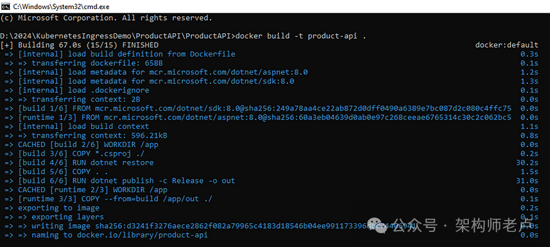Viewport: 550px width, 247px height.
Task: Click the docker:default label on the right
Action: [x=507, y=45]
